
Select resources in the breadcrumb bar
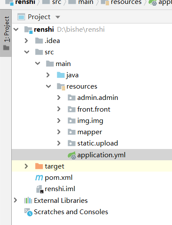[126, 2]
